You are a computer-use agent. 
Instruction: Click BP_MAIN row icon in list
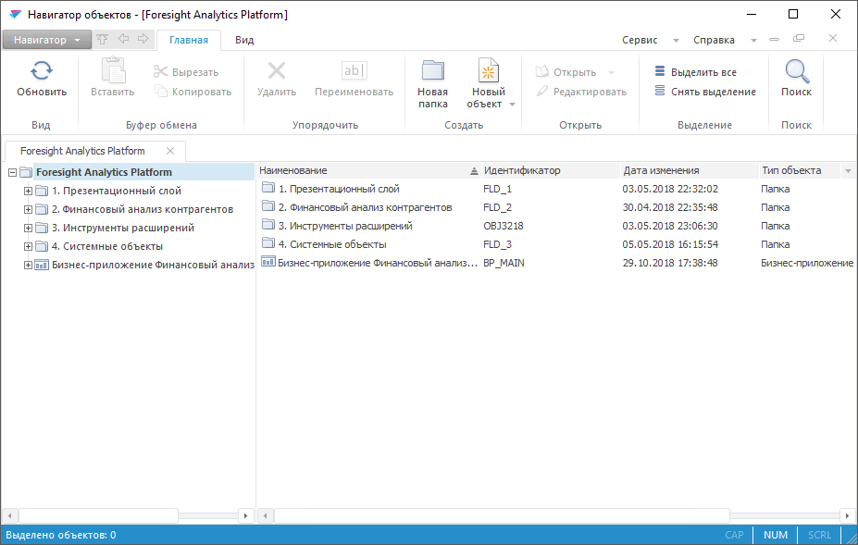tap(267, 262)
